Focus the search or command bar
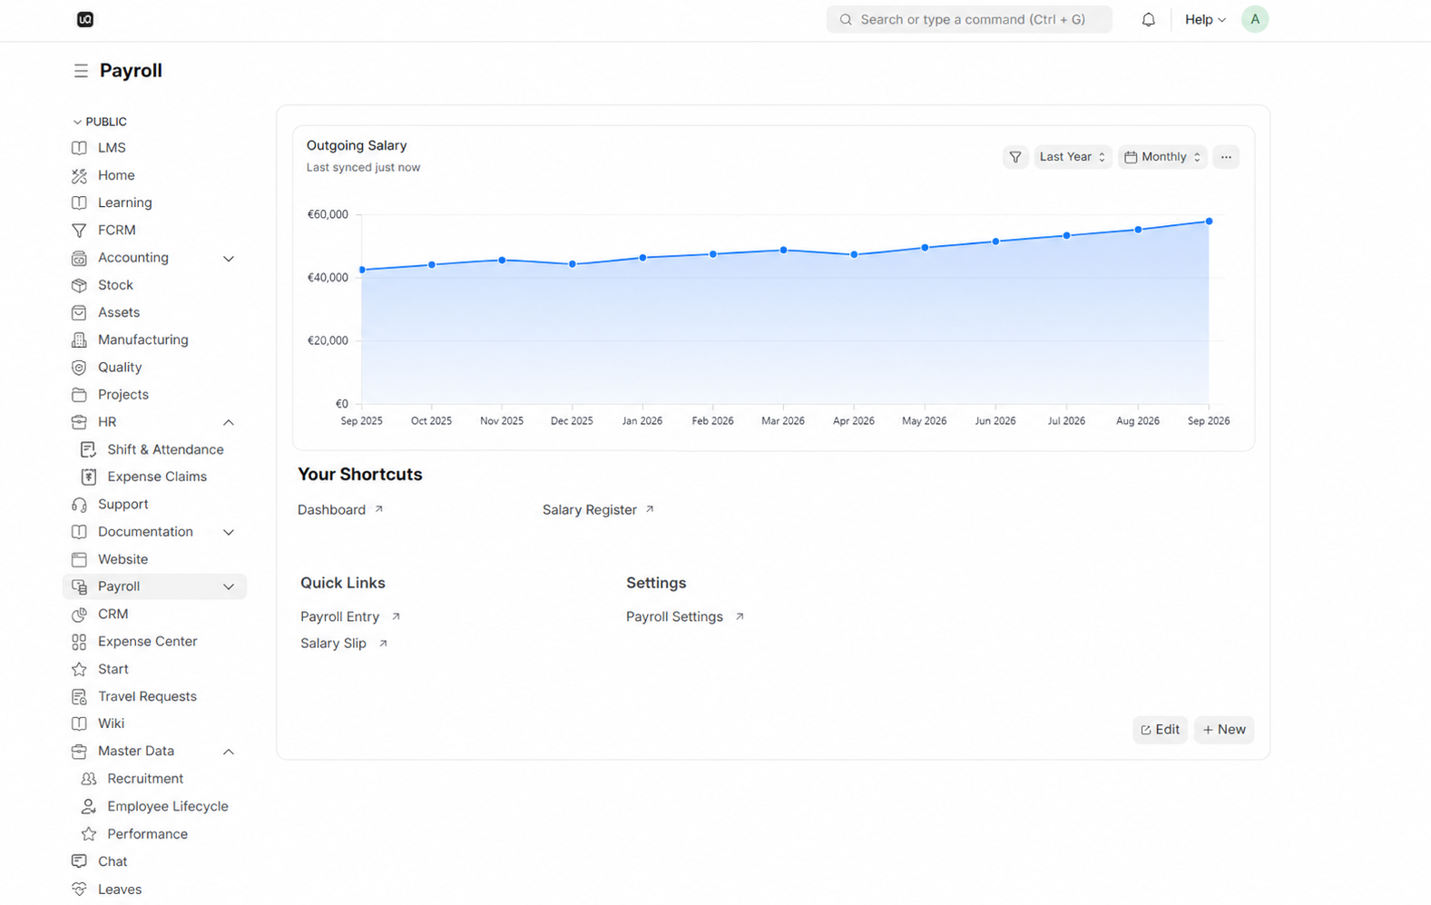The height and width of the screenshot is (905, 1431). coord(968,19)
